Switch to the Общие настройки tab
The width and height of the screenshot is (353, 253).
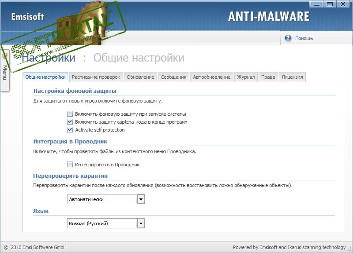click(45, 77)
